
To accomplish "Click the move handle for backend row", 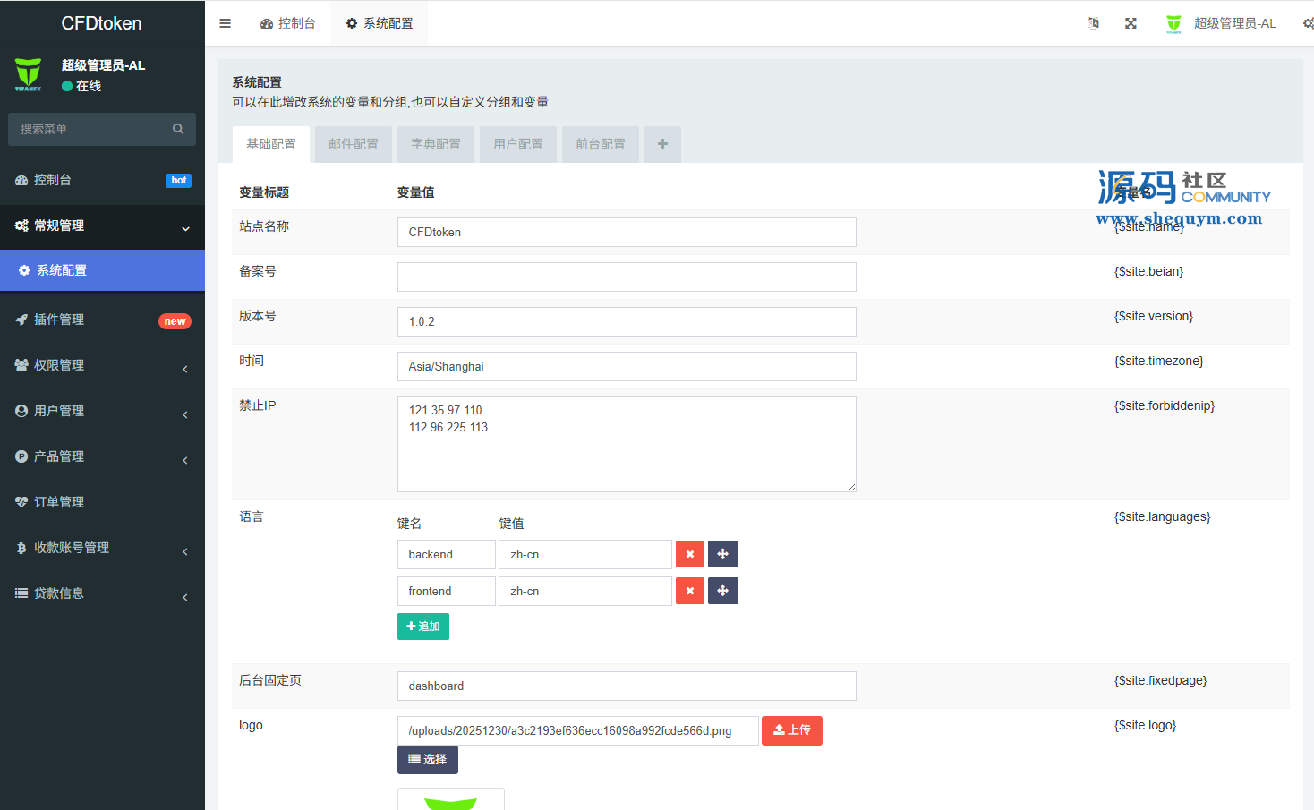I will click(722, 554).
